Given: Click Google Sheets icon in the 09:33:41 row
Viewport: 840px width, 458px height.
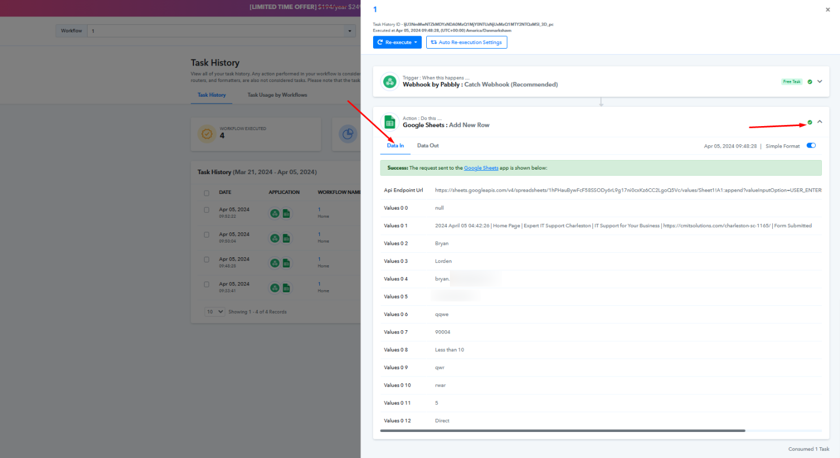Looking at the screenshot, I should point(287,288).
